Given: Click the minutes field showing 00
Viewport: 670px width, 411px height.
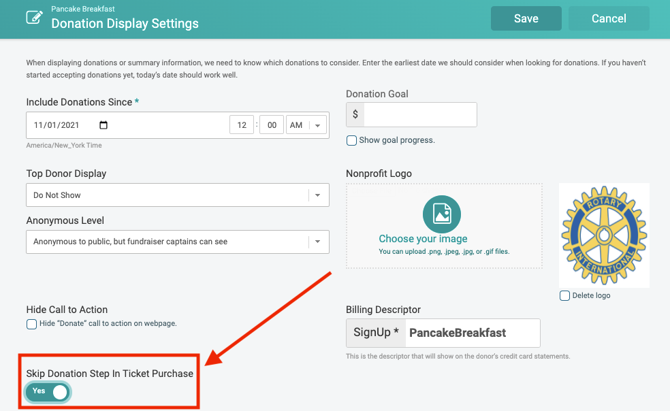Looking at the screenshot, I should [272, 125].
